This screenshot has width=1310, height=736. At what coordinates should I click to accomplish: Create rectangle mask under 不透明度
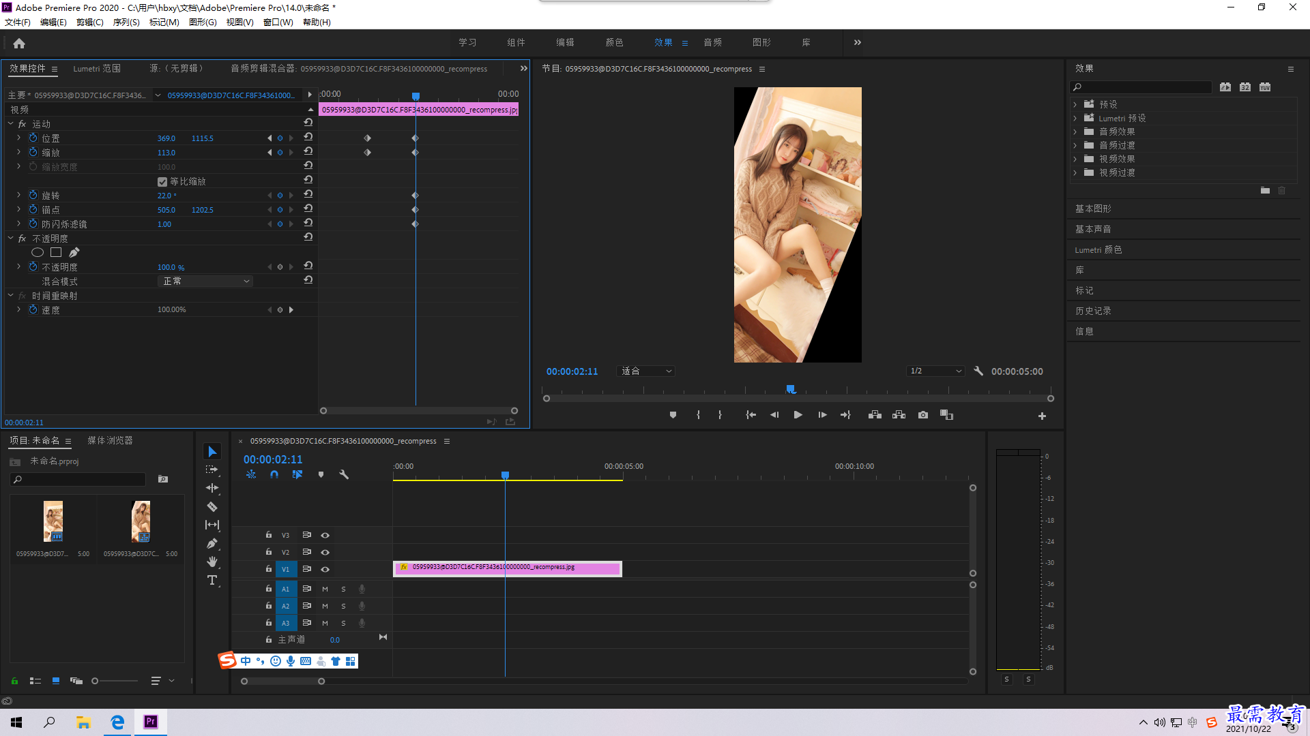click(x=56, y=252)
